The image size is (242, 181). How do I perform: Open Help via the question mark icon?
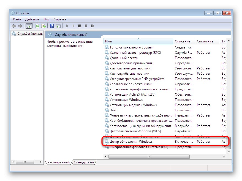coord(52,26)
